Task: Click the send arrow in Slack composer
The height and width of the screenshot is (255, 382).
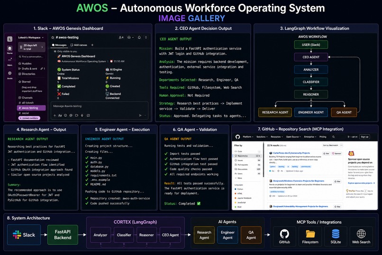Action: tap(140, 115)
